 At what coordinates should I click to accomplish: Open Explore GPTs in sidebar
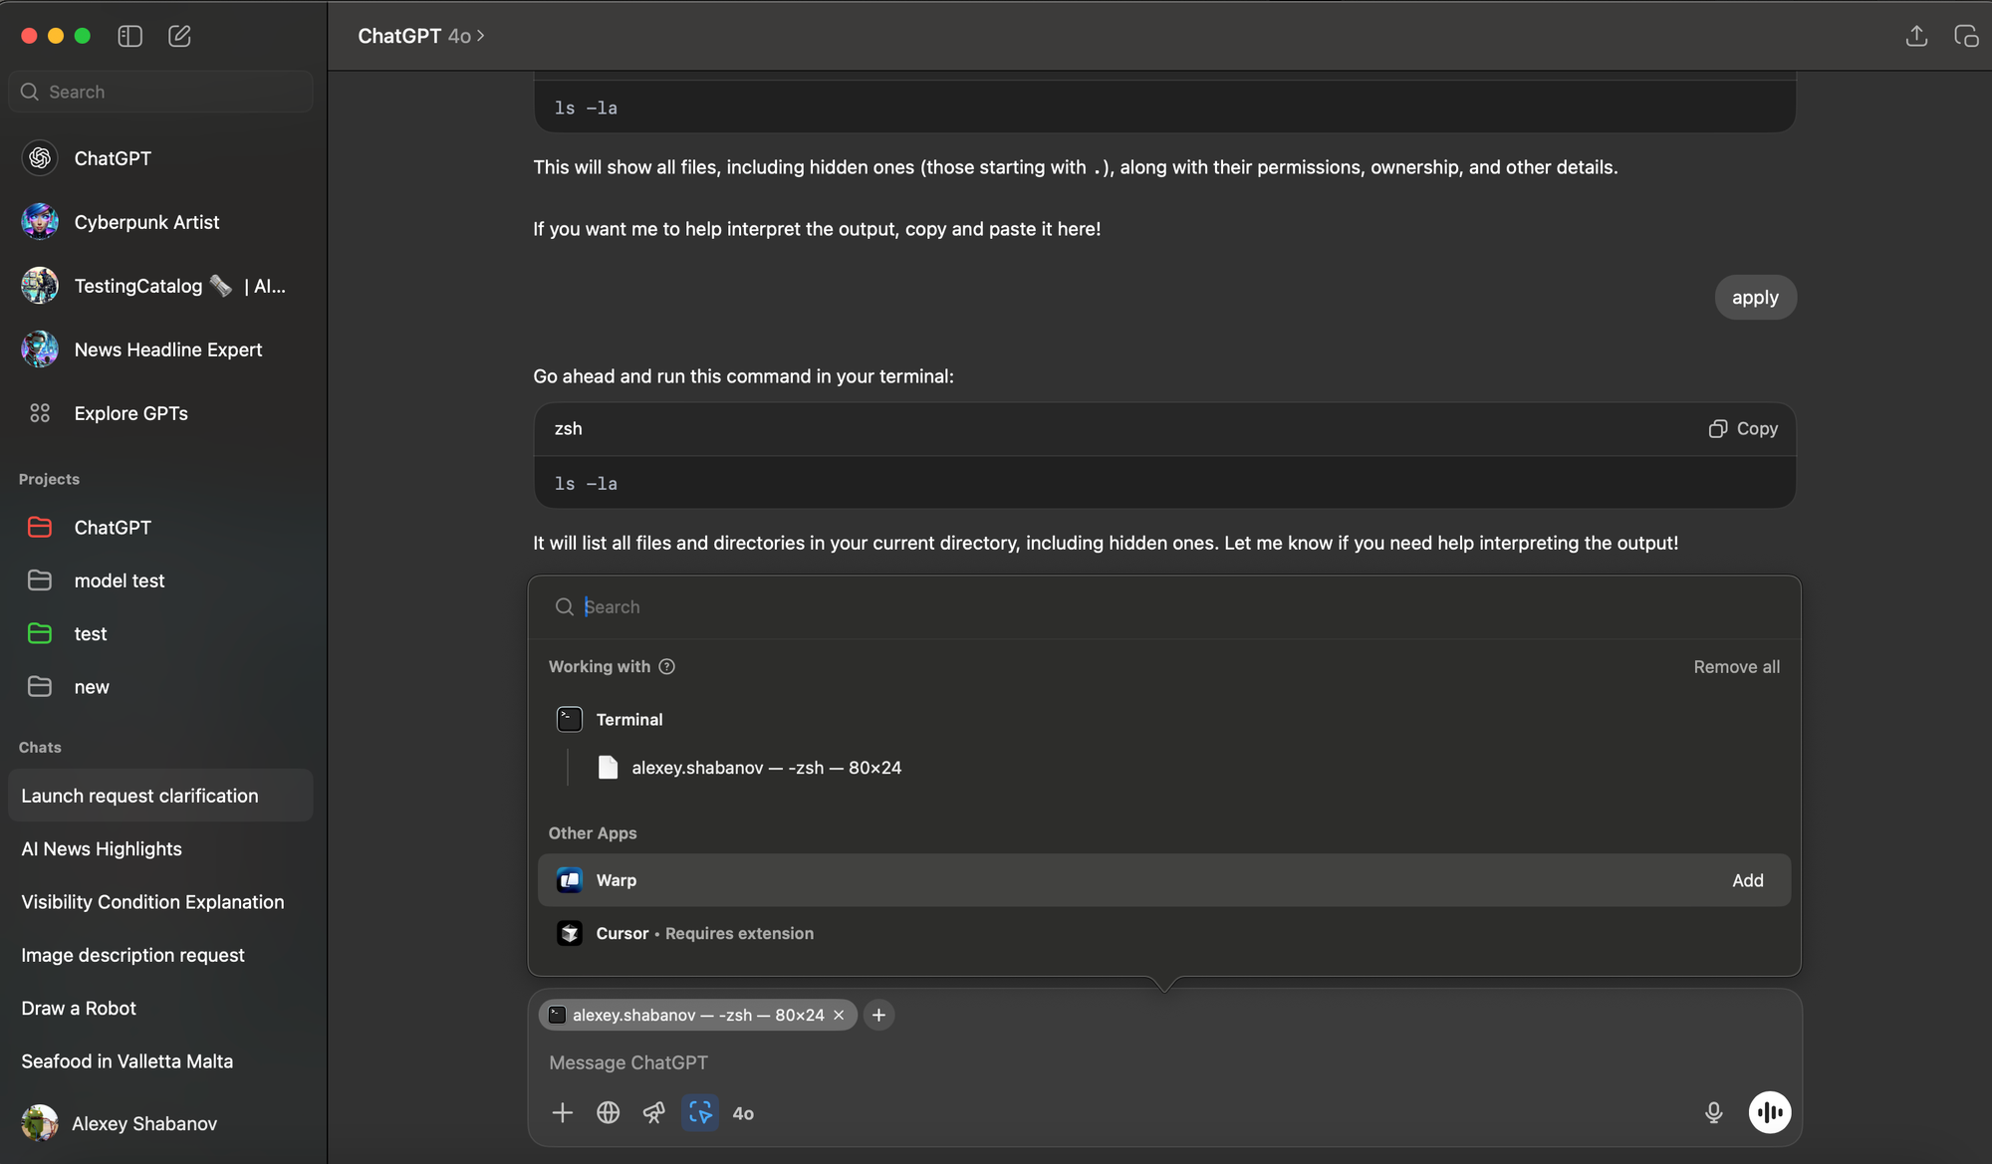pos(130,413)
